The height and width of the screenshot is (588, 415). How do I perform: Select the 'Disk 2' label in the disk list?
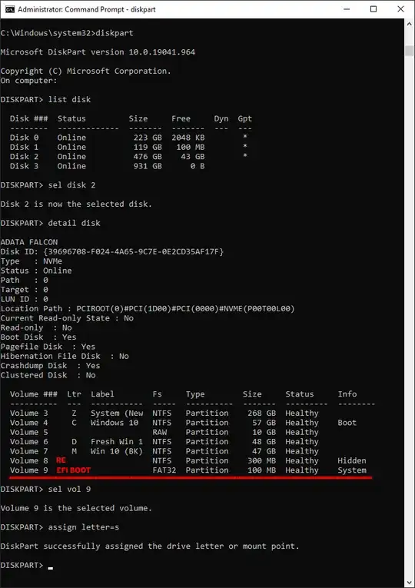(x=24, y=156)
